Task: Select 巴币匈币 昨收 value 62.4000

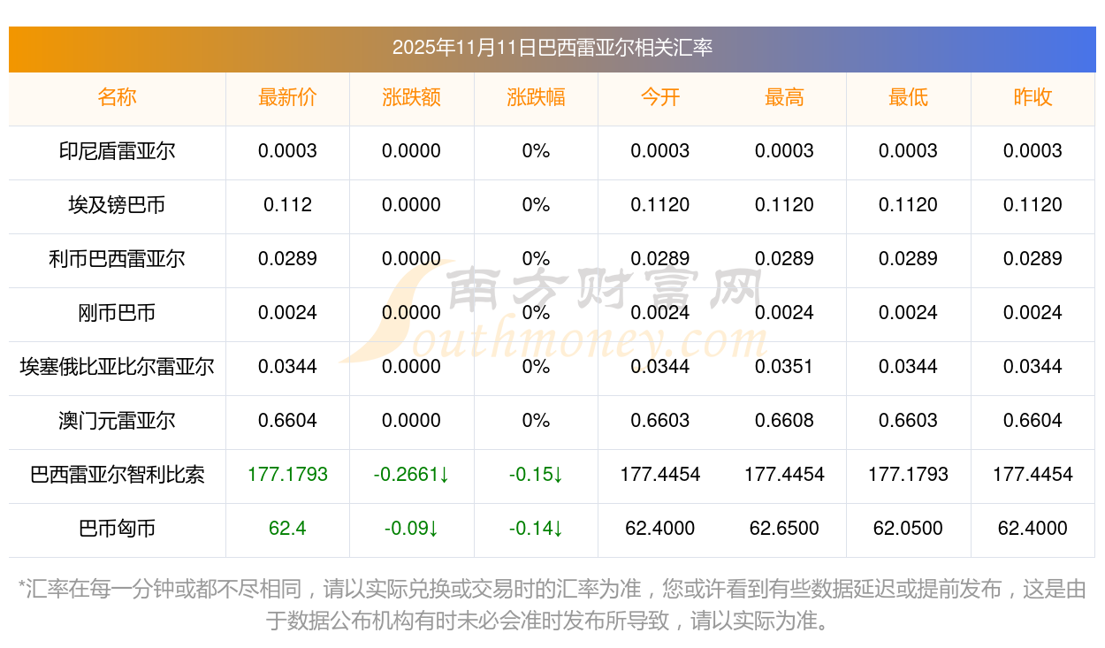Action: point(1033,529)
